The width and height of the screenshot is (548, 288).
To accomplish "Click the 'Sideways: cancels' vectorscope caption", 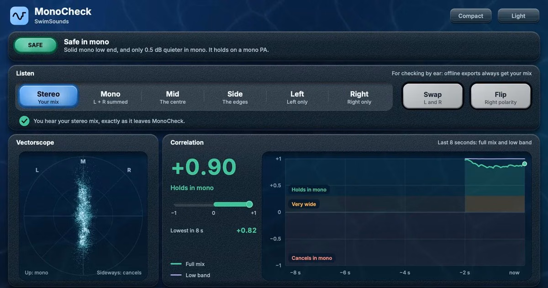I will tap(119, 273).
